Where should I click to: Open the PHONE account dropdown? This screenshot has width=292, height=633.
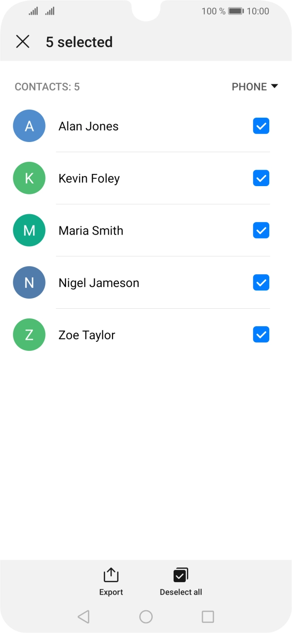(x=255, y=87)
